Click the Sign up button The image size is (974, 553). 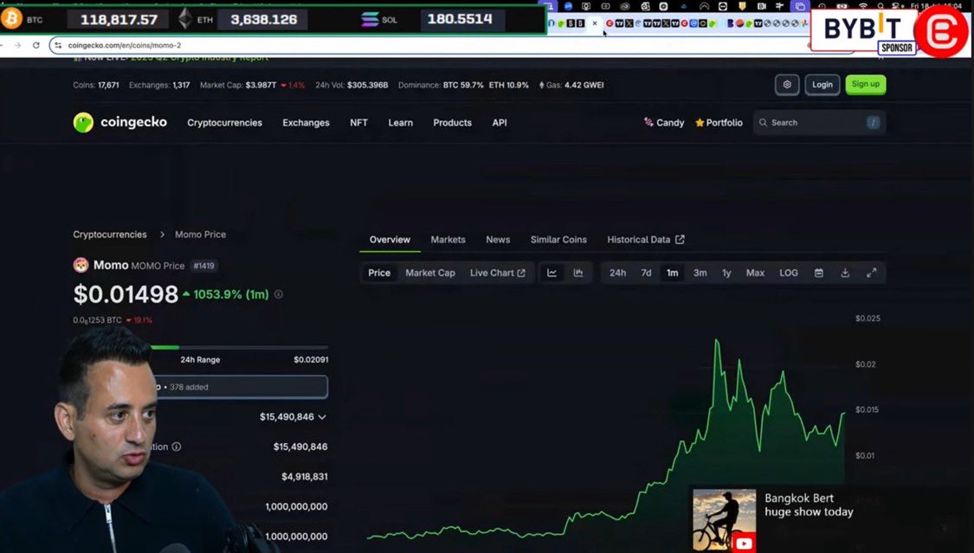click(865, 85)
